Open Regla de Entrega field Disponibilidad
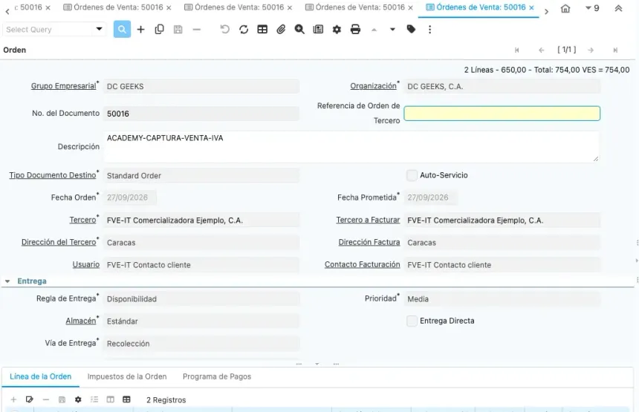The height and width of the screenshot is (412, 639). point(201,299)
